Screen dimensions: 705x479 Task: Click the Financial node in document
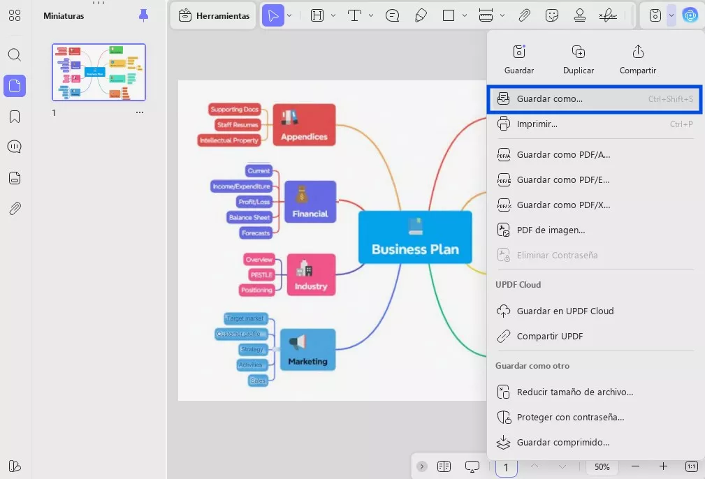click(x=310, y=202)
